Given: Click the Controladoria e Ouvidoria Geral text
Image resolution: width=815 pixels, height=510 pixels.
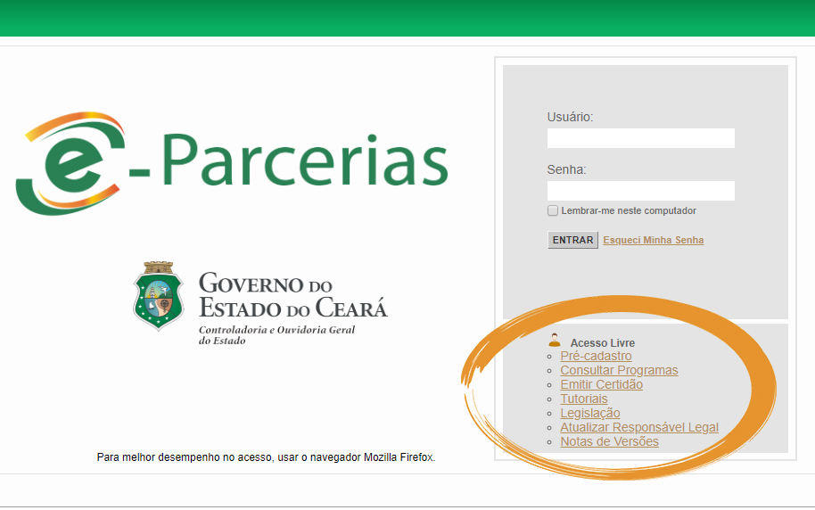Looking at the screenshot, I should 276,335.
